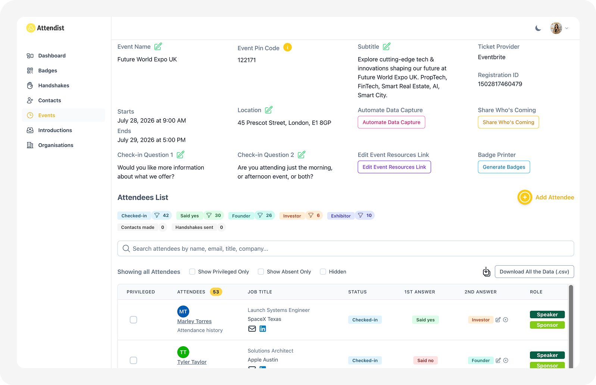Check the Show Absent Only checkbox

pyautogui.click(x=261, y=272)
